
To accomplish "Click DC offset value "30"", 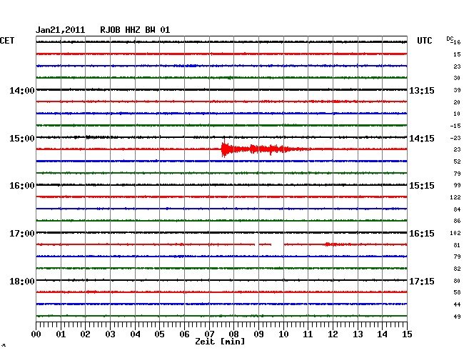I will 457,78.
